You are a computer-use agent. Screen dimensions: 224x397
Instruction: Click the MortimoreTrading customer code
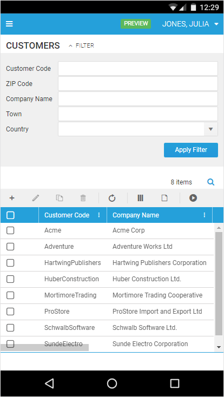point(70,295)
